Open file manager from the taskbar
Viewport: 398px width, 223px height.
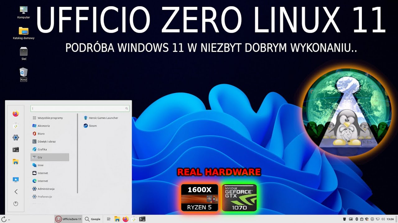click(x=117, y=219)
